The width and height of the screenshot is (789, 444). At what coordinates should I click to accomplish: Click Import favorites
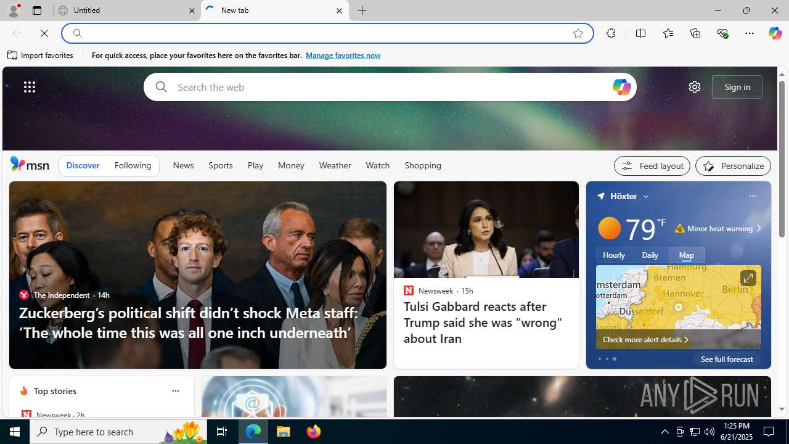40,55
